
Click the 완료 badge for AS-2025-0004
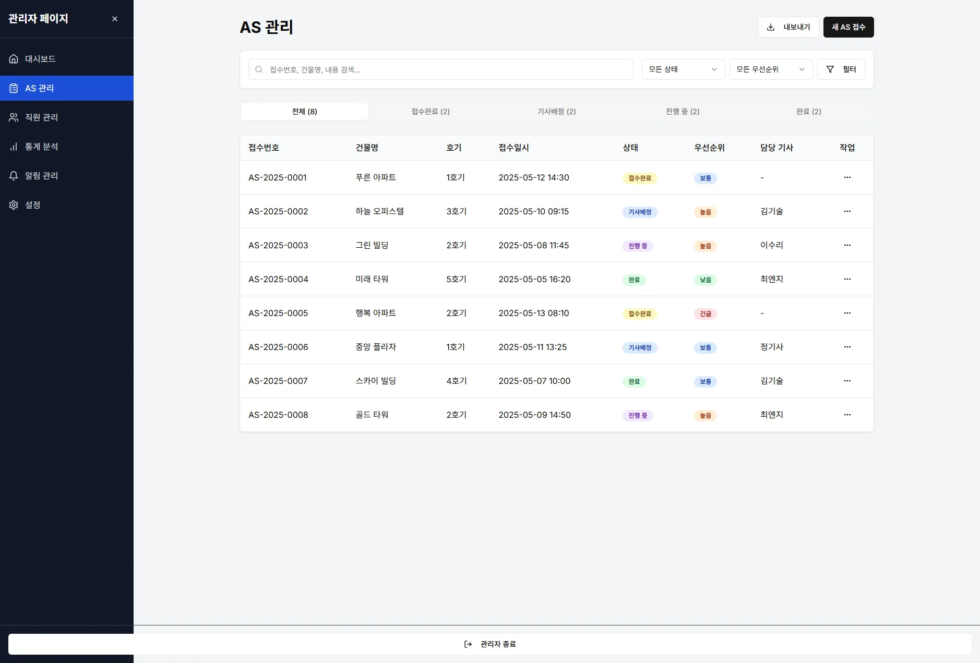point(634,280)
